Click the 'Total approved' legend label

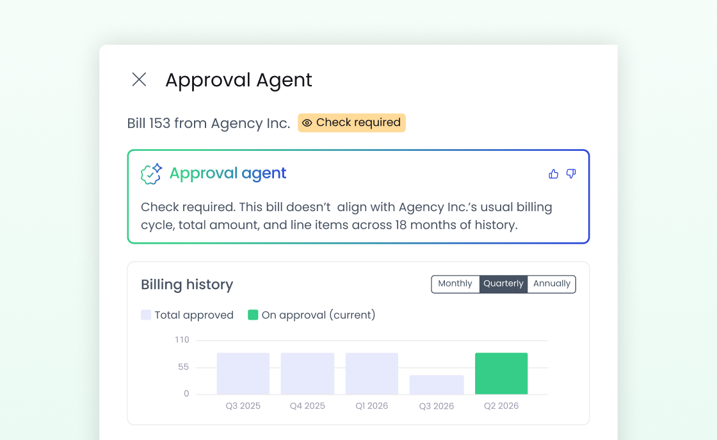(194, 315)
